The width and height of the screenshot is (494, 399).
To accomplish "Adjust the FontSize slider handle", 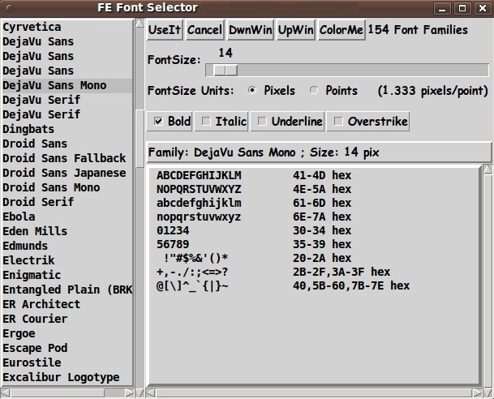I will 225,71.
